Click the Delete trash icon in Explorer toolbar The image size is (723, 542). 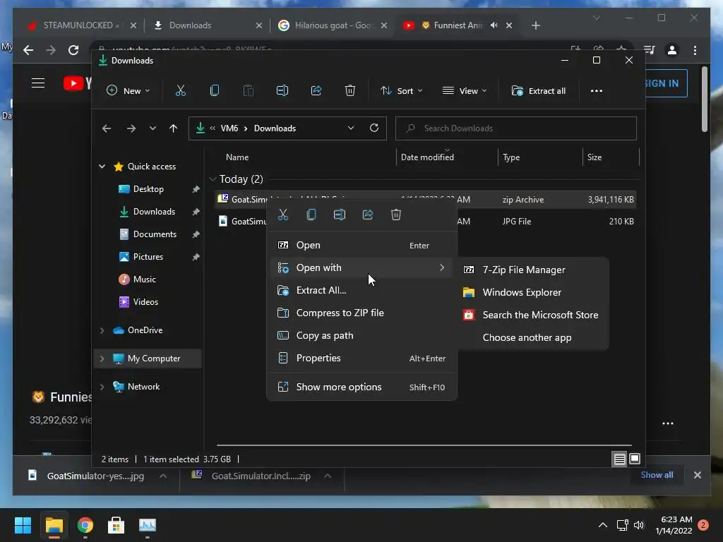350,91
